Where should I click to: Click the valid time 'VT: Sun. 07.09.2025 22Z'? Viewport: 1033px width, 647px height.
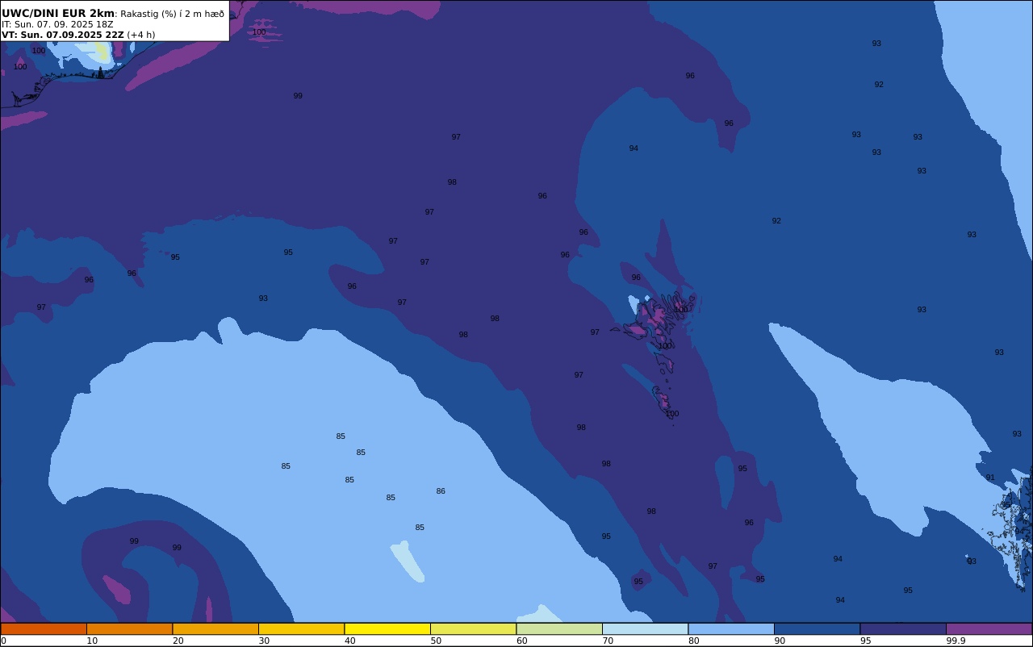[x=62, y=35]
